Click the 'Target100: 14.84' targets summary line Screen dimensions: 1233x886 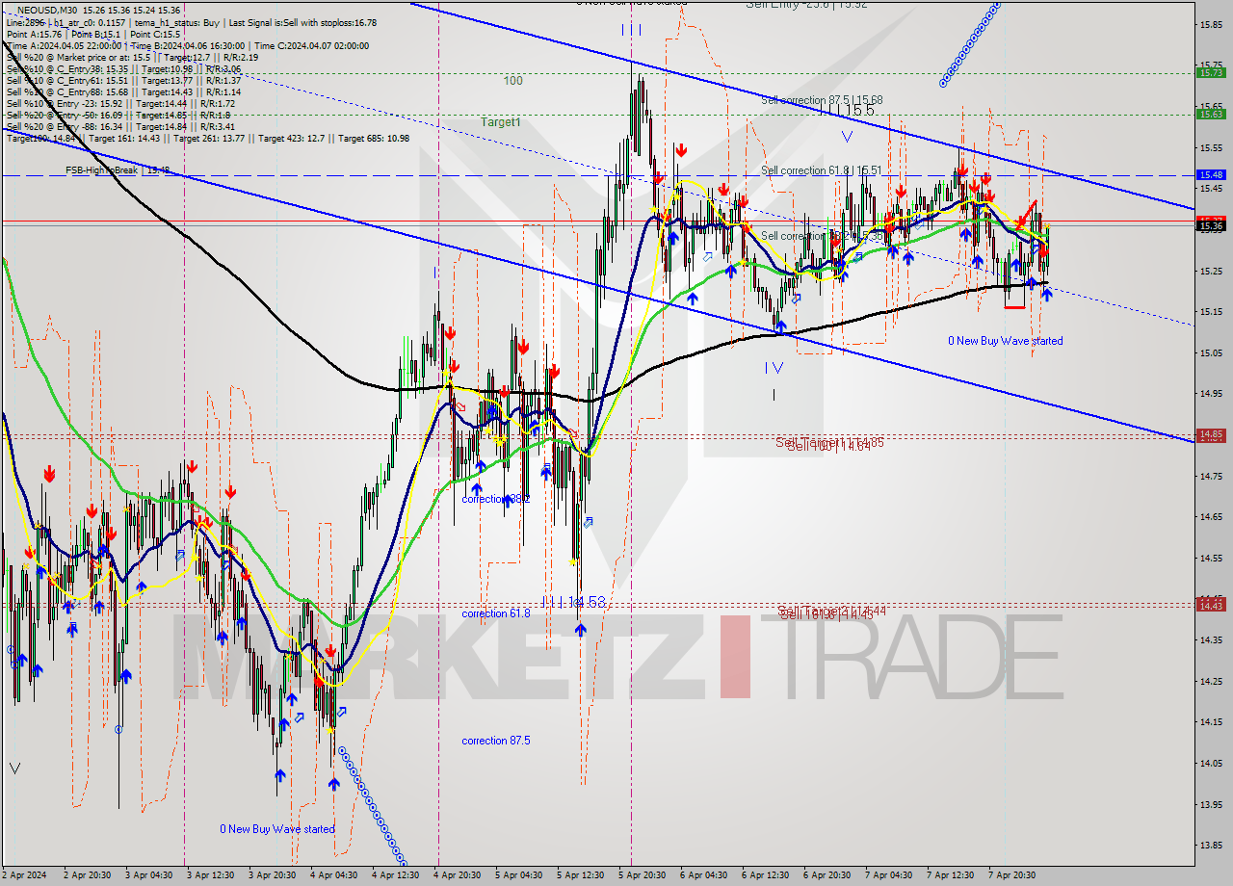[207, 138]
